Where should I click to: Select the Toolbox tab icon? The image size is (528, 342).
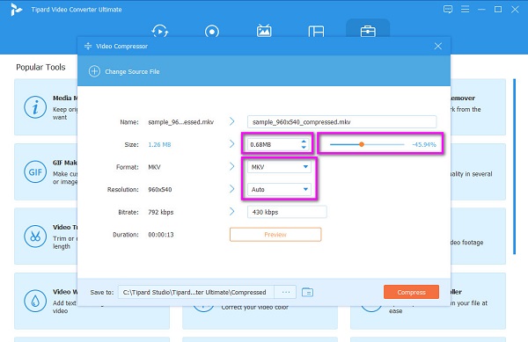[x=368, y=32]
